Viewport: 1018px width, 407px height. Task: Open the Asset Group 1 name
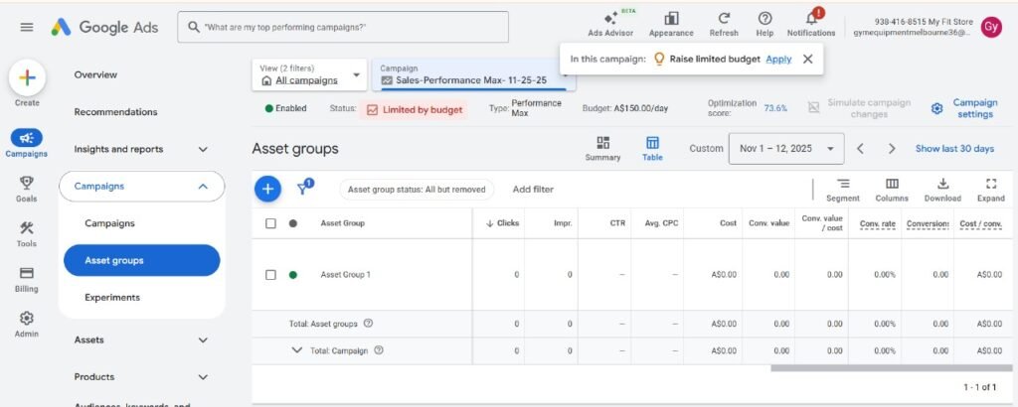pos(345,275)
